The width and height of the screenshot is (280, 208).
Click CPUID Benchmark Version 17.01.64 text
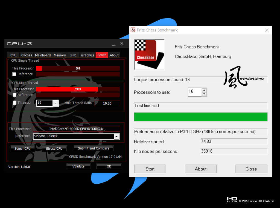pos(95,157)
